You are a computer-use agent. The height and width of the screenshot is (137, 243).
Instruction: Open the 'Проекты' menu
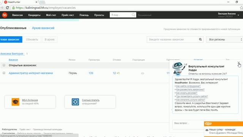[99, 15]
